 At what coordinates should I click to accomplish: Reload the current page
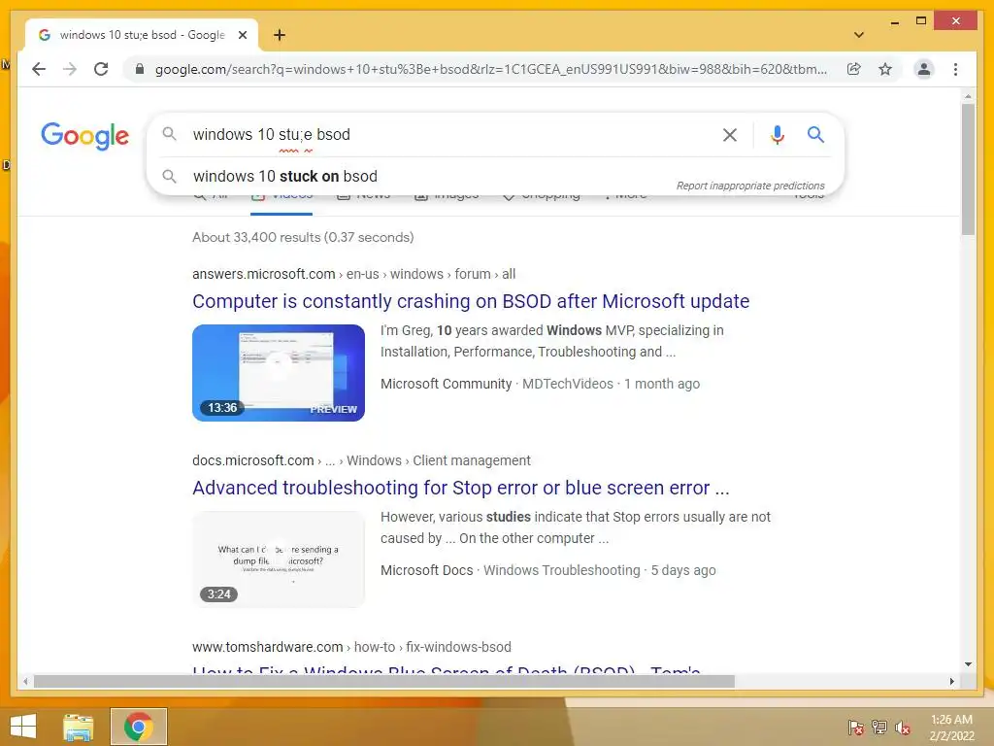click(x=101, y=69)
